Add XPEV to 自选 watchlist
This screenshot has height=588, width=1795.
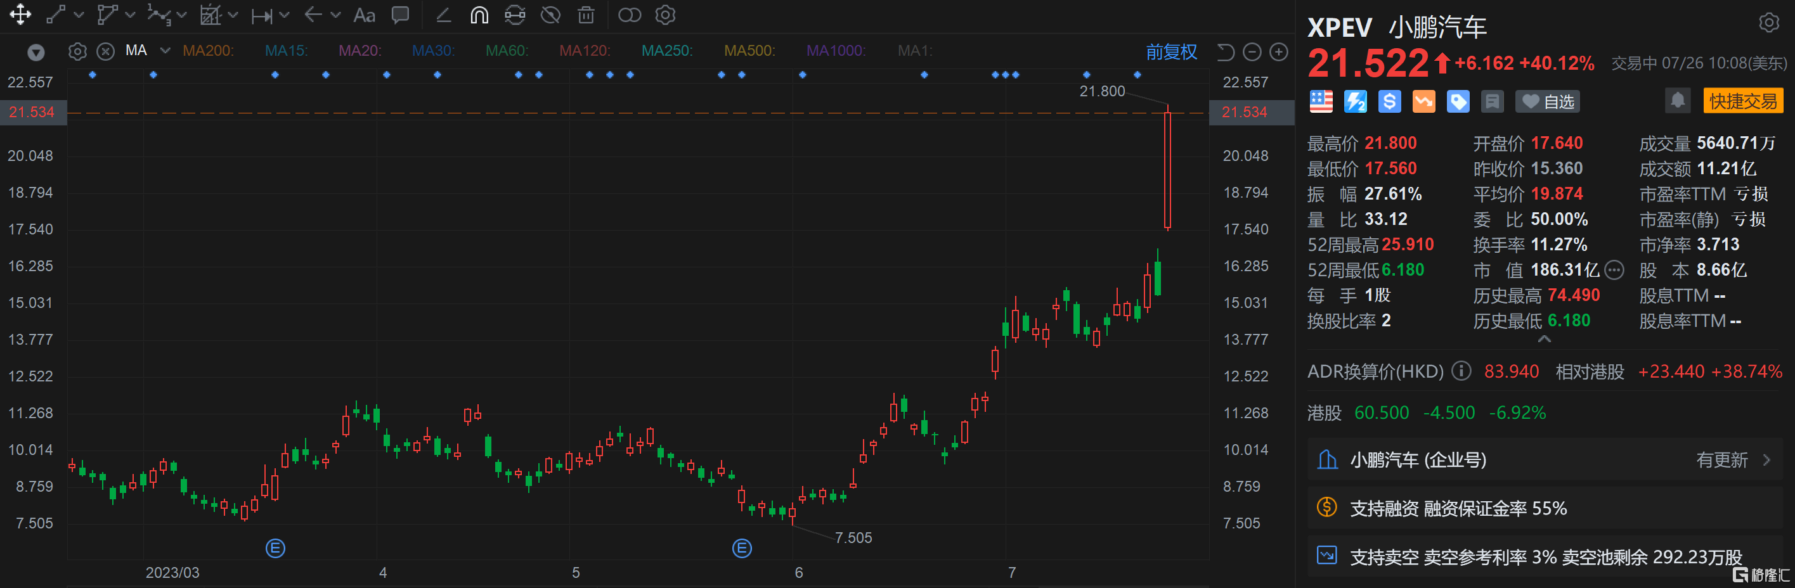pos(1547,102)
